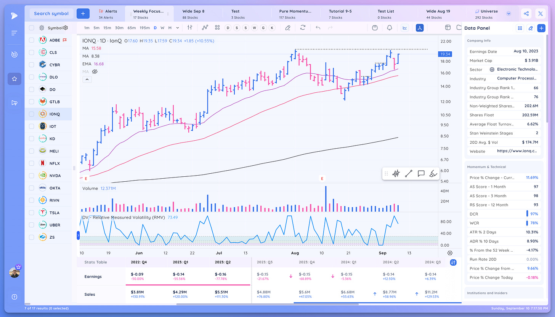Click the share icon at top right

[x=526, y=13]
